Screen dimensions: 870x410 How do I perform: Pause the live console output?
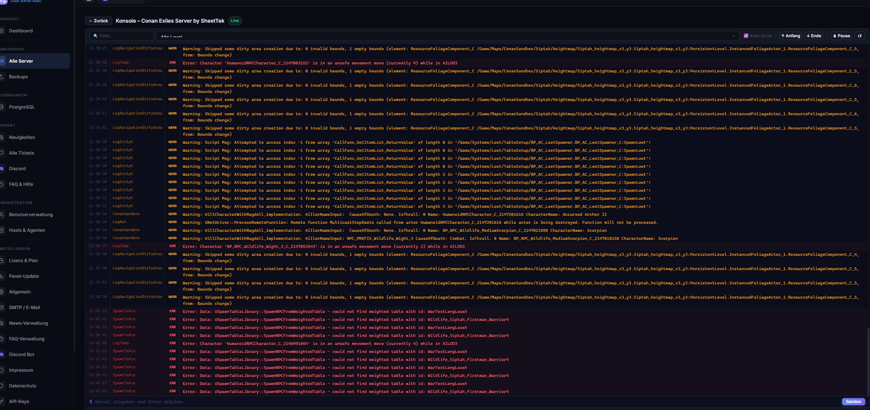[x=841, y=36]
